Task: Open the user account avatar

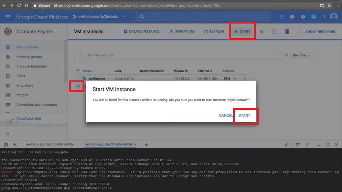Action: (334, 17)
